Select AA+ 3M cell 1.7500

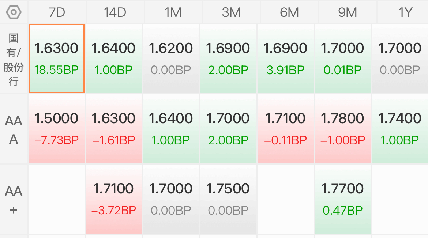[228, 199]
